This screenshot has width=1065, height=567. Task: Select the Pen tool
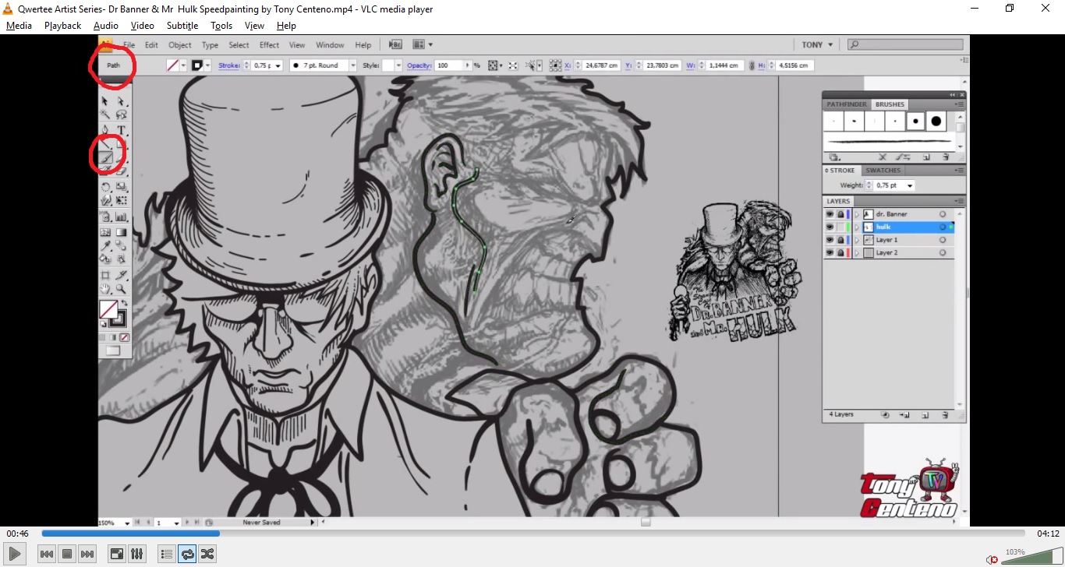[x=105, y=129]
